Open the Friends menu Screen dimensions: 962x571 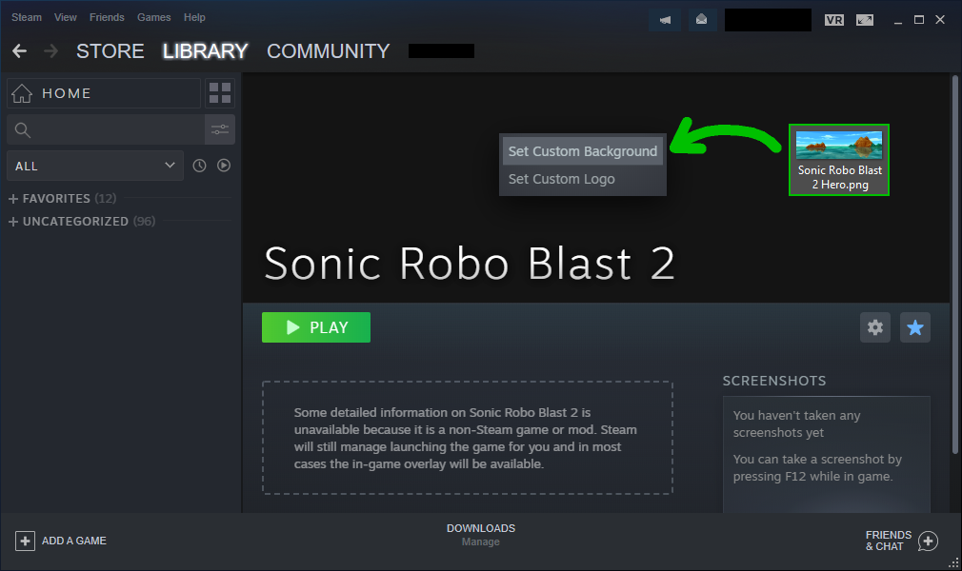pyautogui.click(x=107, y=17)
